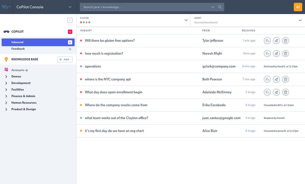
Task: Expand the search box dropdown chevron
Action: pyautogui.click(x=213, y=7)
